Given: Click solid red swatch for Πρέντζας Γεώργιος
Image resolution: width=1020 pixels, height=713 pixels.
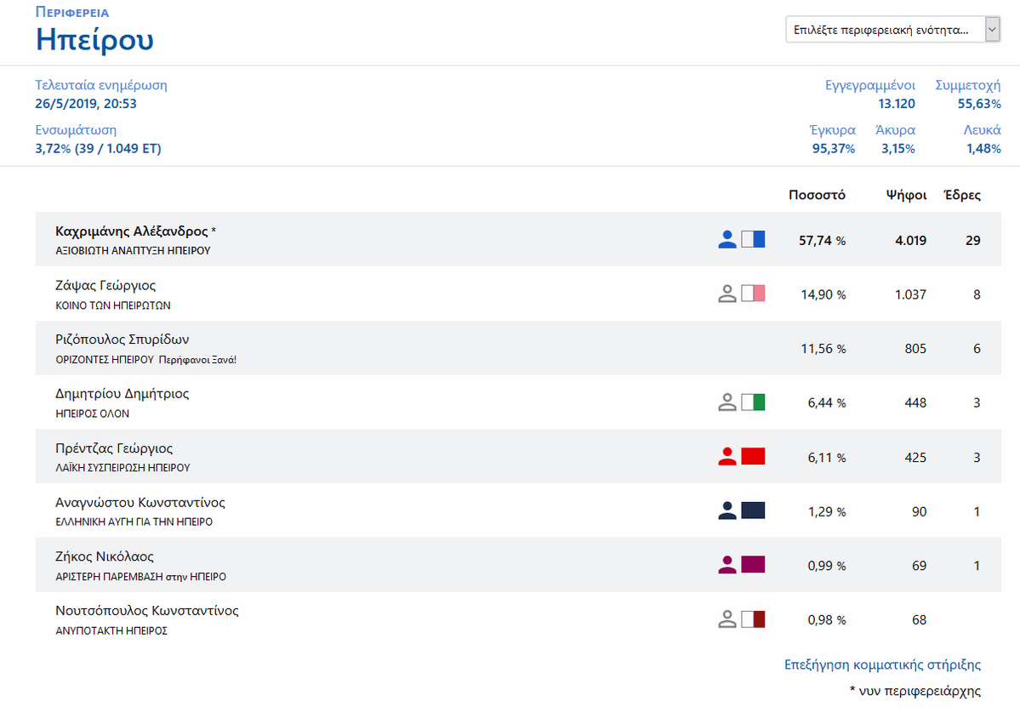Looking at the screenshot, I should pyautogui.click(x=753, y=457).
